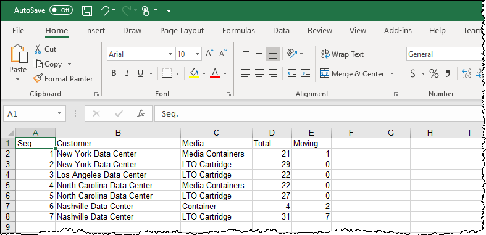
Task: Toggle Bold formatting
Action: pyautogui.click(x=114, y=73)
